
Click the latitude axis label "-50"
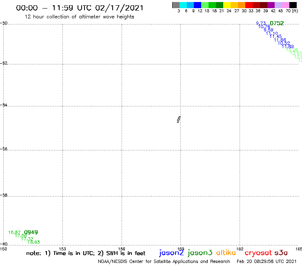coord(4,23)
